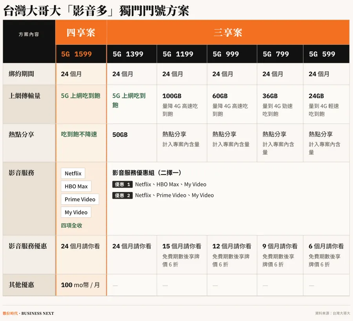Click the 24GB data cell
Image resolution: width=353 pixels, height=321 pixels.
326,104
